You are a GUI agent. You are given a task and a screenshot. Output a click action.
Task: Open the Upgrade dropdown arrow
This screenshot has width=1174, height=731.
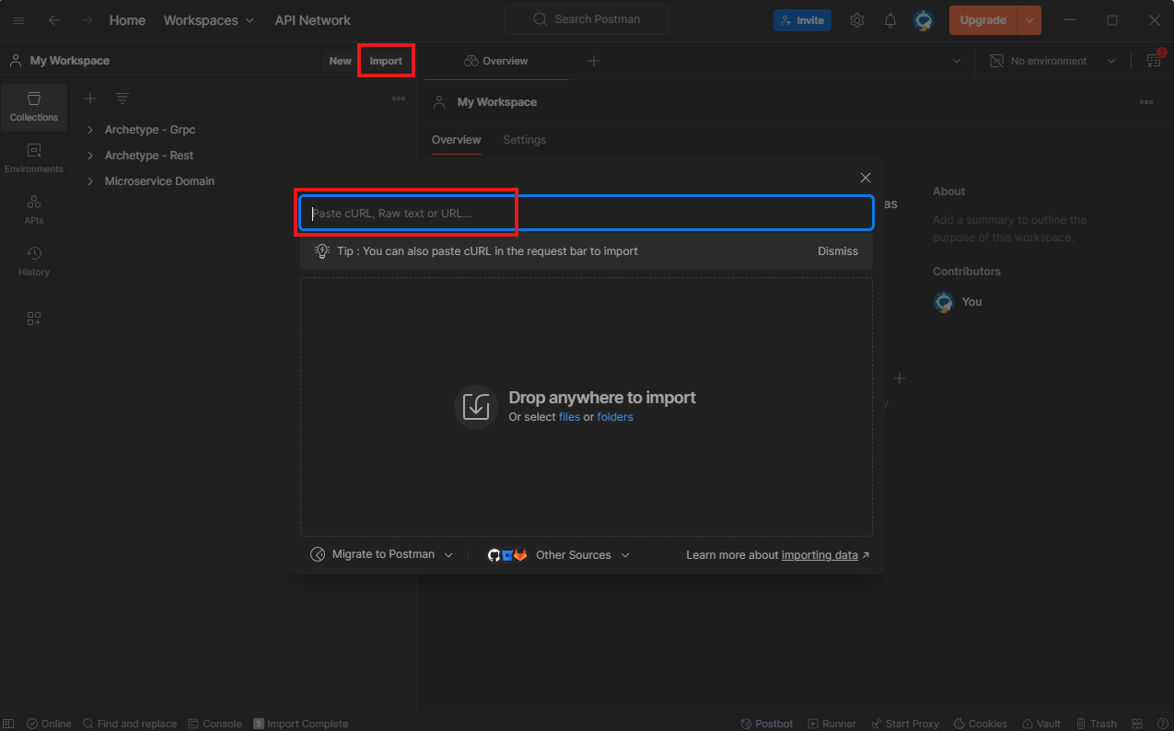(1029, 20)
